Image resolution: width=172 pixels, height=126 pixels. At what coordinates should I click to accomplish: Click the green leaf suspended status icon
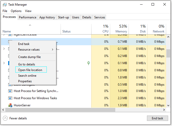[88, 63]
